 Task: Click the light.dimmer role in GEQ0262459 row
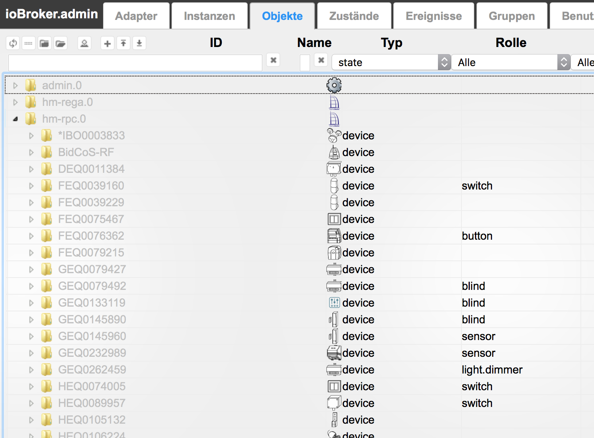point(492,370)
